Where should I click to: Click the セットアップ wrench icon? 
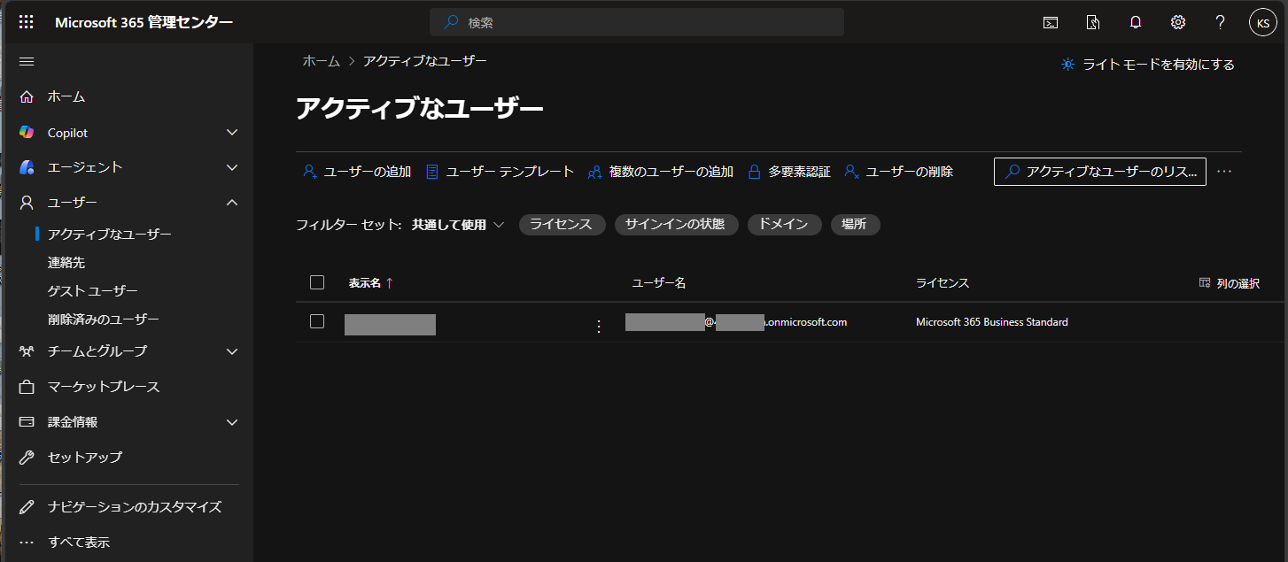click(27, 458)
